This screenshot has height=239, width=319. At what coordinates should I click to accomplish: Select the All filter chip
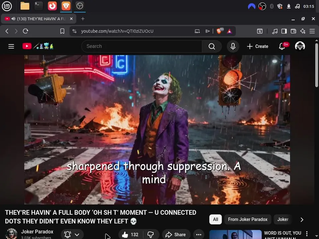215,219
